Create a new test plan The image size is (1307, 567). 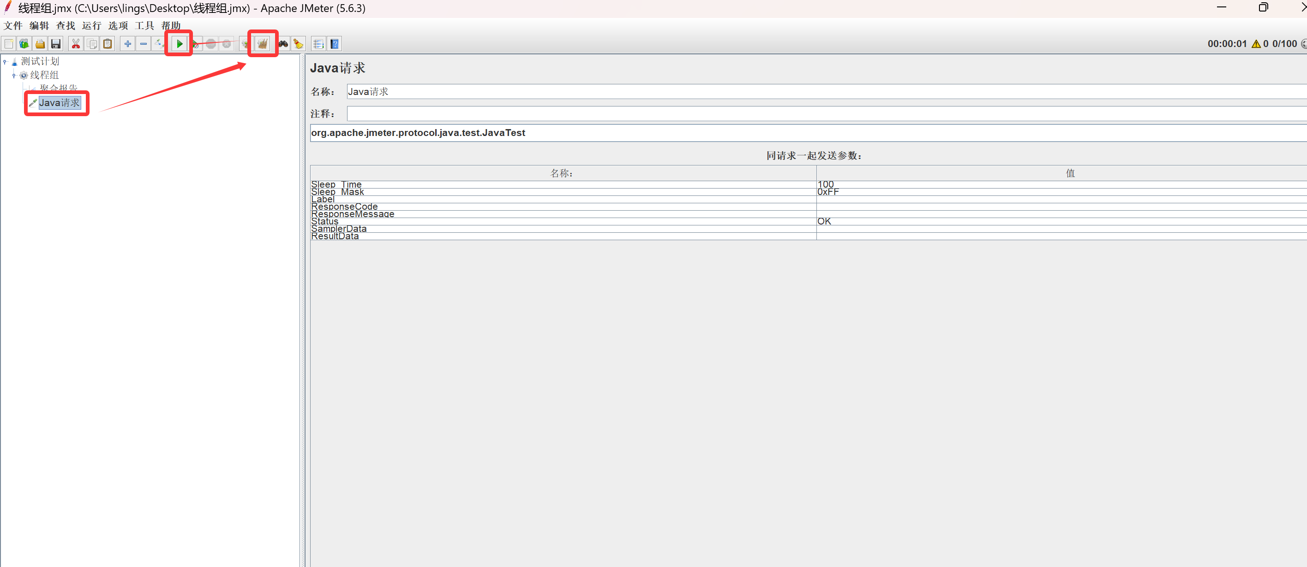click(x=9, y=44)
